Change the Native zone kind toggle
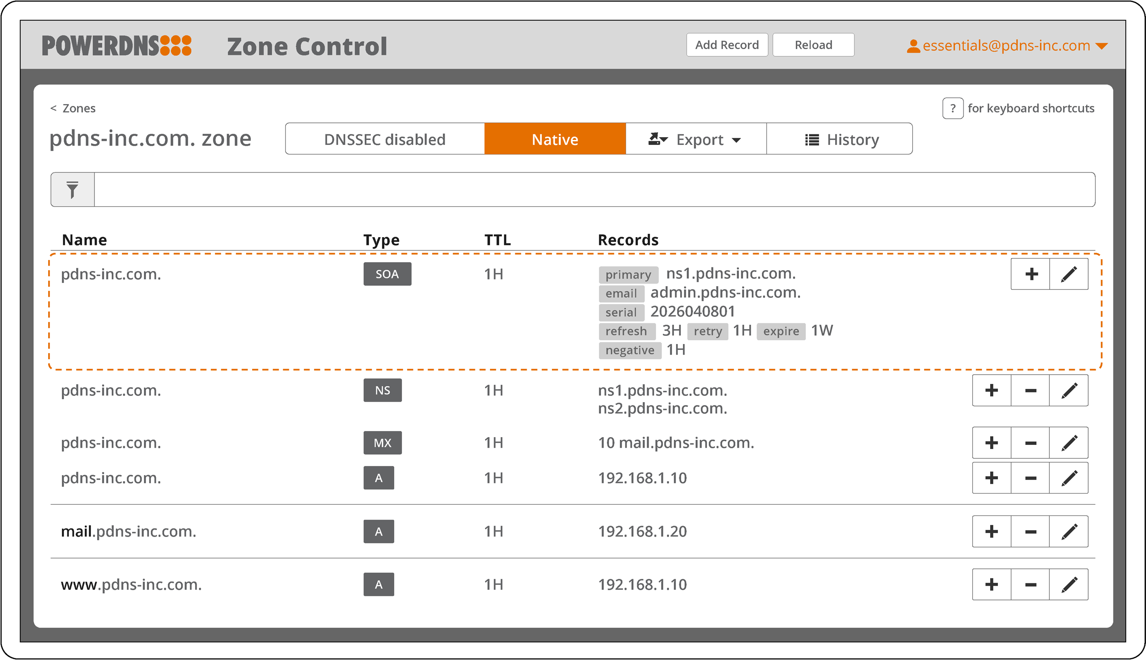This screenshot has width=1146, height=660. (x=555, y=139)
